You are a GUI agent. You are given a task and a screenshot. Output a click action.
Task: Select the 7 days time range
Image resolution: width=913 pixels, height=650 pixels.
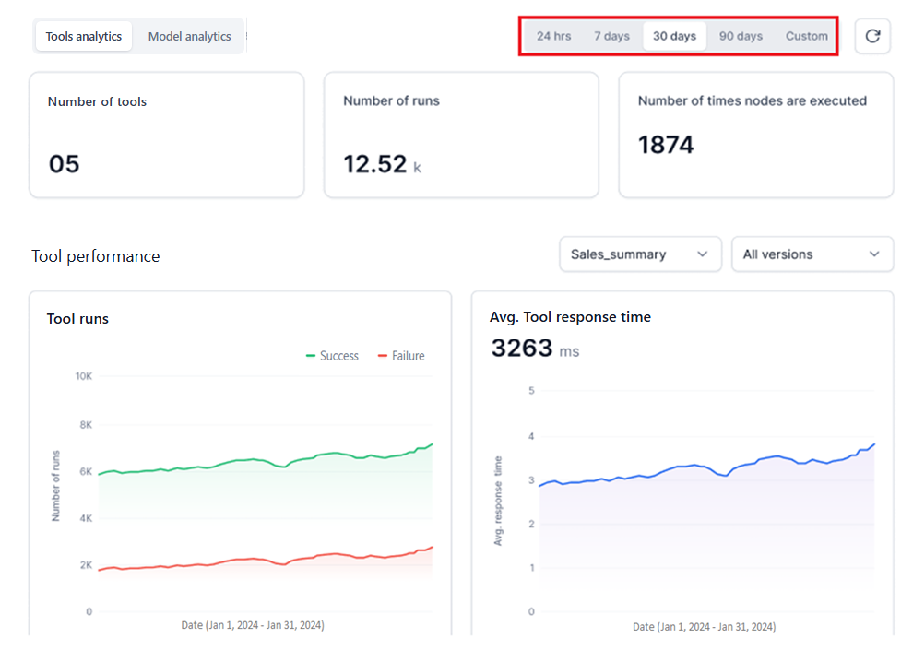point(612,36)
